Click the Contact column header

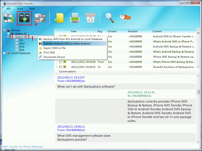pyautogui.click(x=112, y=31)
